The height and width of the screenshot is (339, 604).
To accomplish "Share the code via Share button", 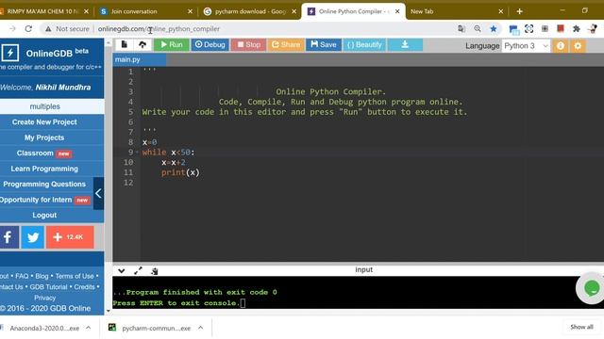I will 286,44.
